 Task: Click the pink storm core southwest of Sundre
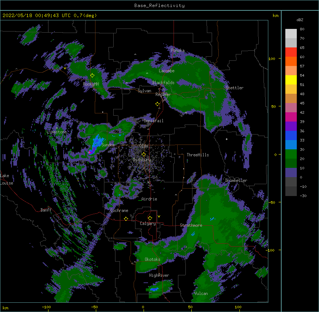point(90,152)
